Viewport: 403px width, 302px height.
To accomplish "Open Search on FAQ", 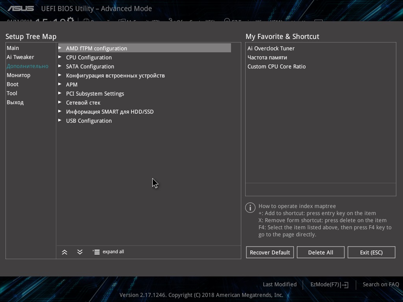I will [381, 285].
